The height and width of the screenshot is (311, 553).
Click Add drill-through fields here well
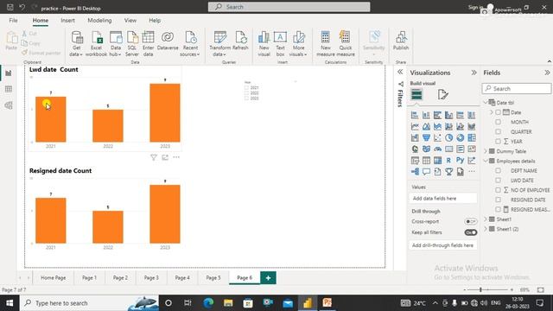[x=443, y=245]
